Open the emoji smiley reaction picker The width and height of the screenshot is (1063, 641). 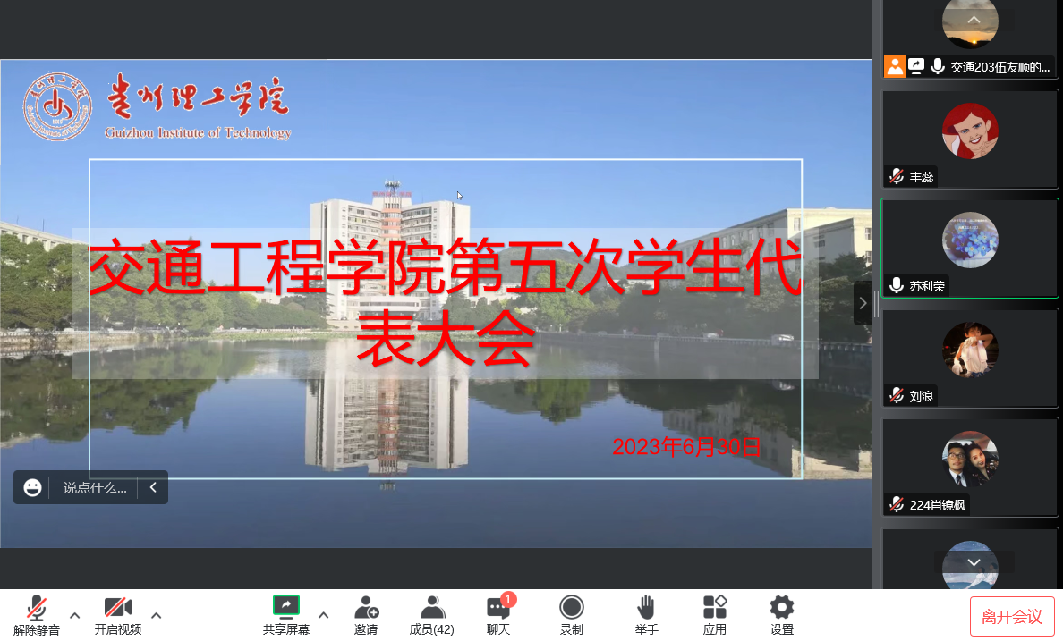[x=33, y=488]
